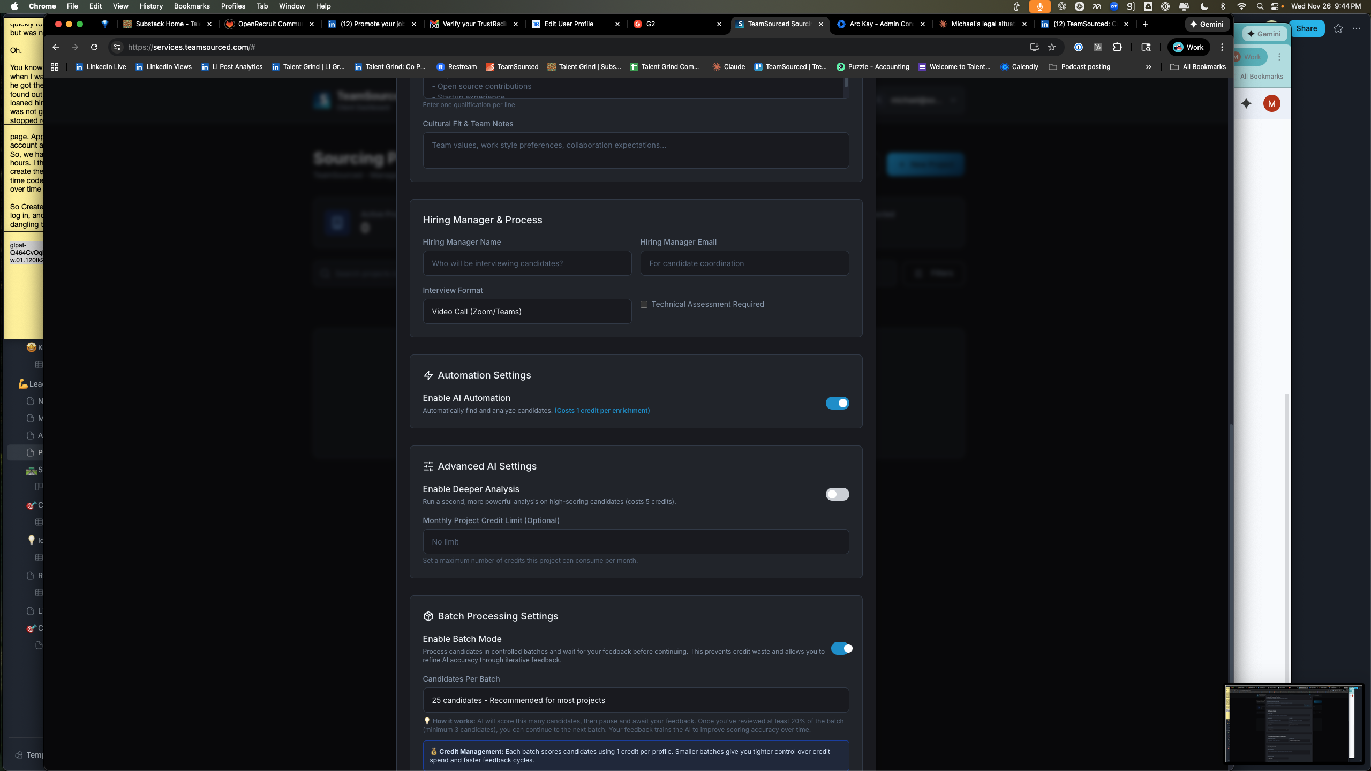Open macOS Spotlight search icon
Viewport: 1371px width, 771px height.
point(1260,6)
